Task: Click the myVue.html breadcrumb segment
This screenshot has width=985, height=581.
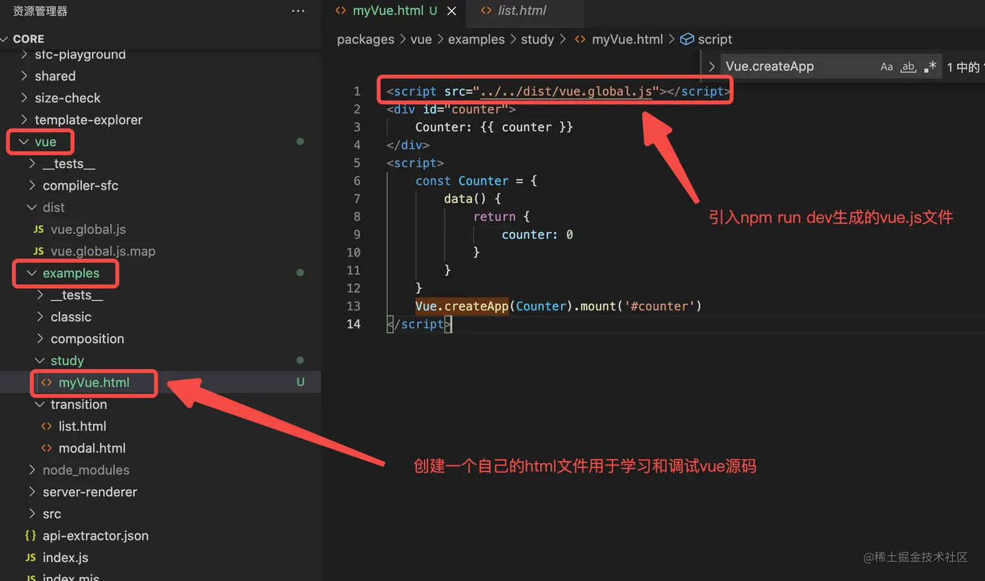Action: [627, 39]
